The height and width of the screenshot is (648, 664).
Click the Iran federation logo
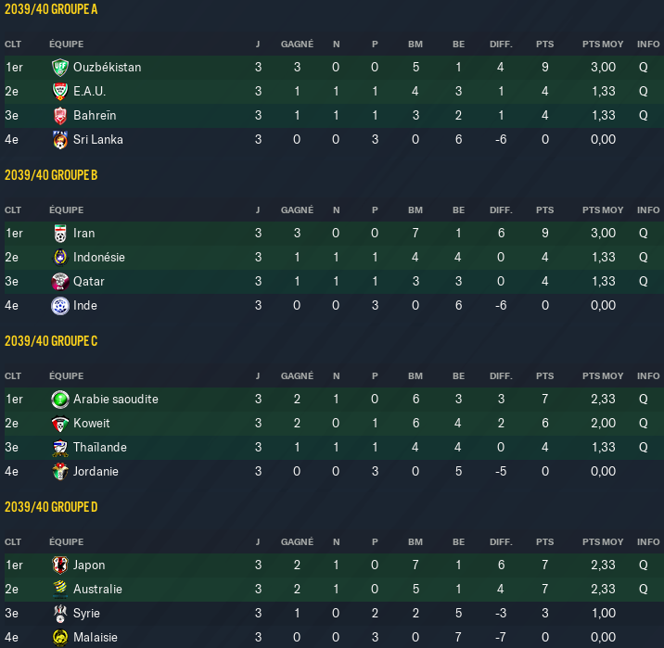pyautogui.click(x=60, y=234)
